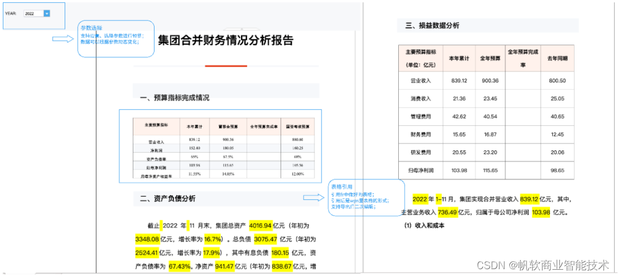Select cell value 12.45
The image size is (618, 276).
557,134
